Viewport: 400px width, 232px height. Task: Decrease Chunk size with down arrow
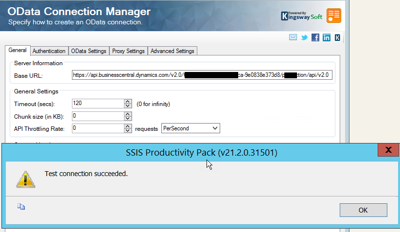tap(128, 118)
